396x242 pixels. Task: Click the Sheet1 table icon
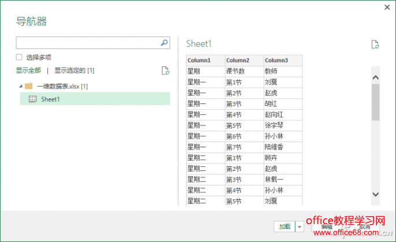[33, 99]
